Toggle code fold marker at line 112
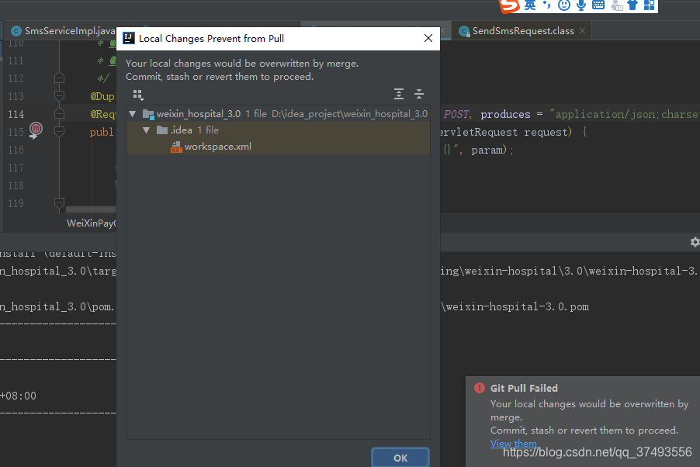Viewport: 700px width, 467px height. [x=59, y=78]
